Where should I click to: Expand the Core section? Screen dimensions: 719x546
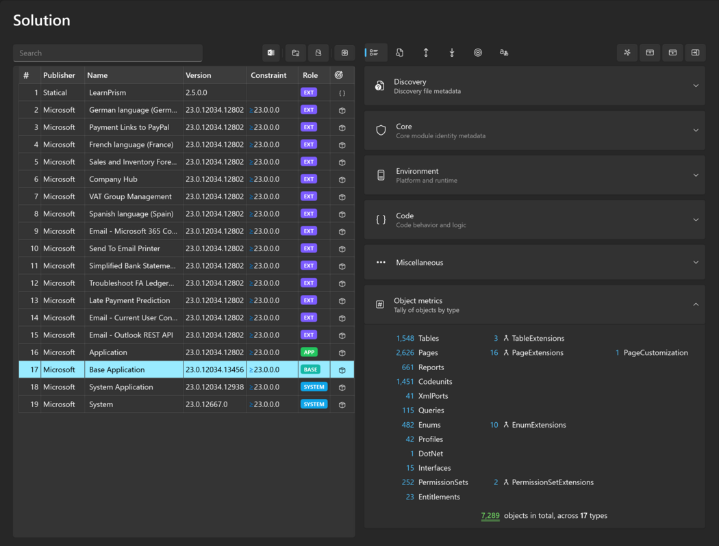535,131
